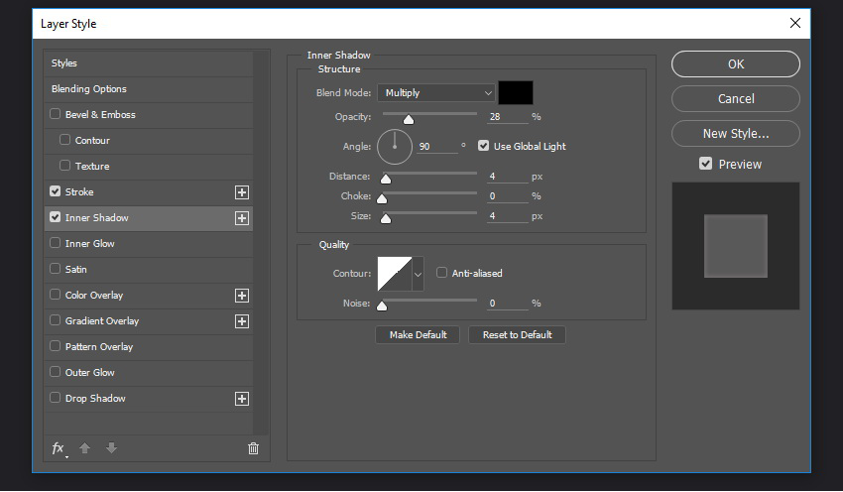Image resolution: width=843 pixels, height=492 pixels.
Task: Enable the Bevel & Emboss checkbox
Action: point(55,114)
